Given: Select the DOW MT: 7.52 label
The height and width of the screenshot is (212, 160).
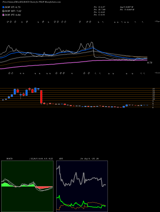Looking at the screenshot, I should [x=13, y=11].
